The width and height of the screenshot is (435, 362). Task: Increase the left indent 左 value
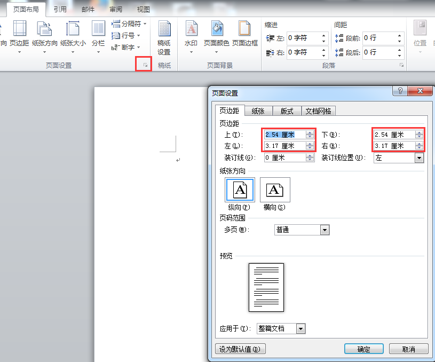pos(324,36)
